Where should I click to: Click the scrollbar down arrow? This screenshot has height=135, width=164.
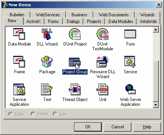pyautogui.click(x=156, y=105)
